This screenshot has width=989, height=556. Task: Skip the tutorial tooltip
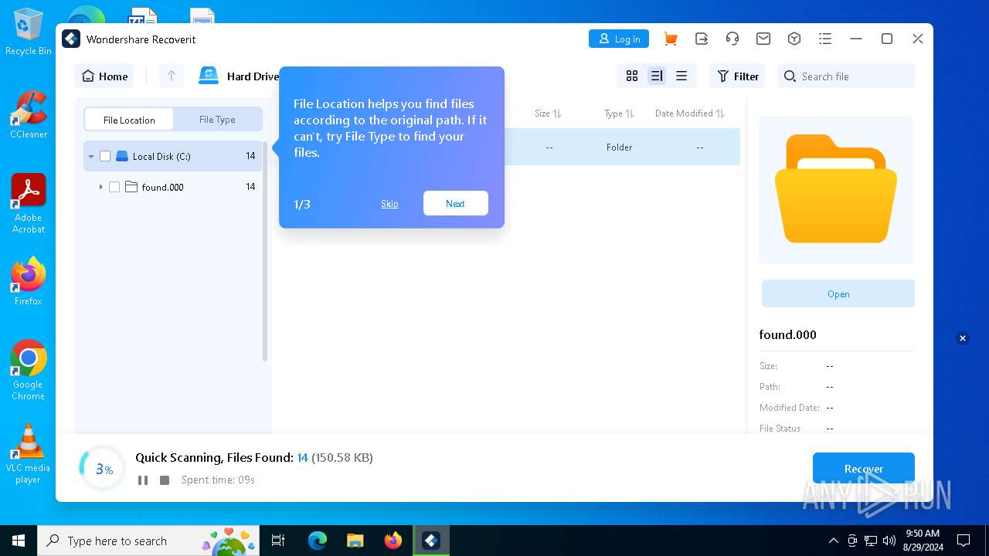click(x=389, y=204)
